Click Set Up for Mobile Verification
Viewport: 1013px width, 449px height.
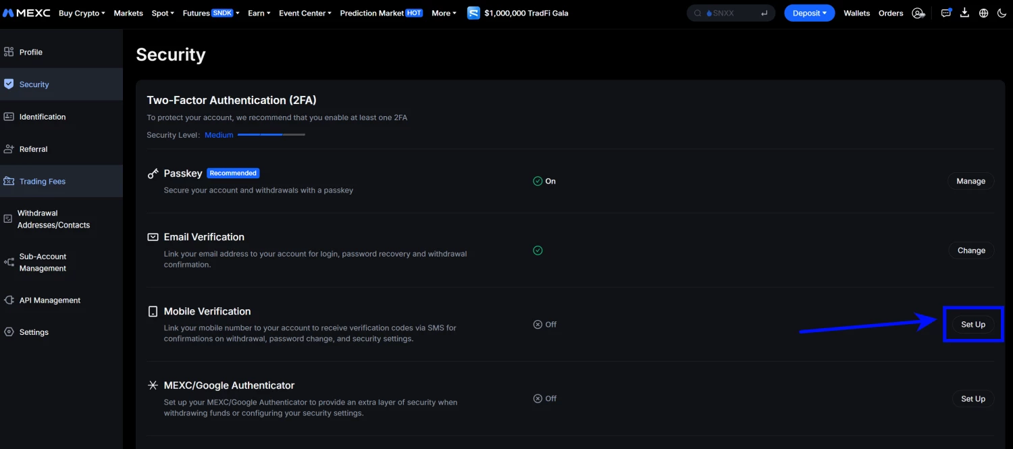[973, 324]
